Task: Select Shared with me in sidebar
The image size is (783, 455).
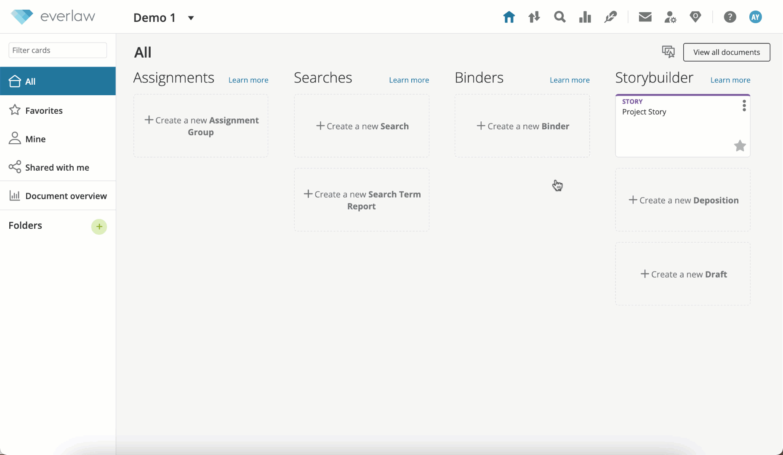Action: (58, 167)
